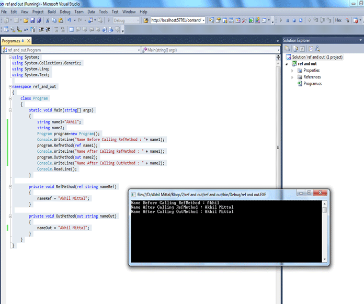
Task: Click the Cut scissors icon
Action: point(47,20)
